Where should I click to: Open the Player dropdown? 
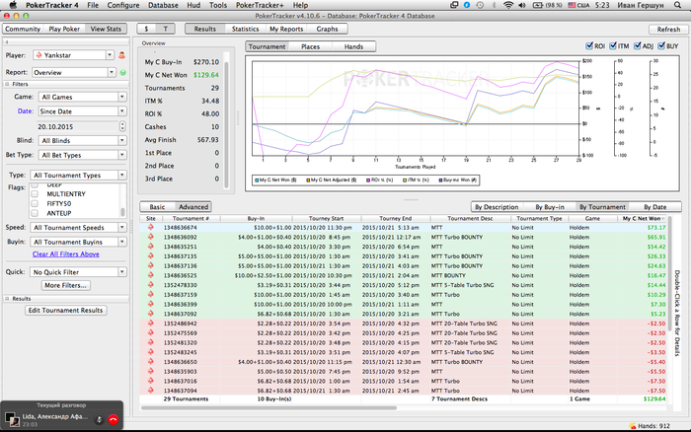point(74,55)
